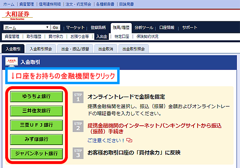Choose ゆうちょ銀行 as the bank
Image resolution: width=240 pixels, height=168 pixels.
coord(37,97)
